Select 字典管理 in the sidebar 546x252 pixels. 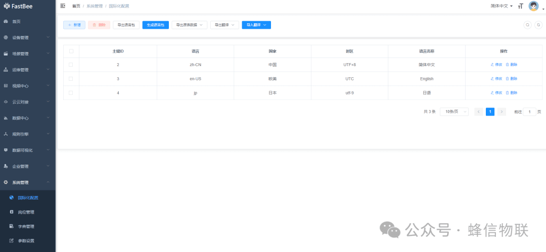28,226
